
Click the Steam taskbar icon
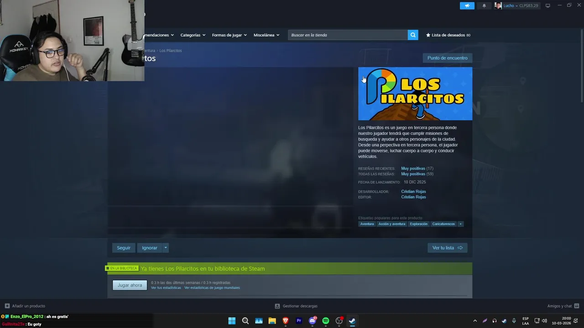pyautogui.click(x=352, y=321)
